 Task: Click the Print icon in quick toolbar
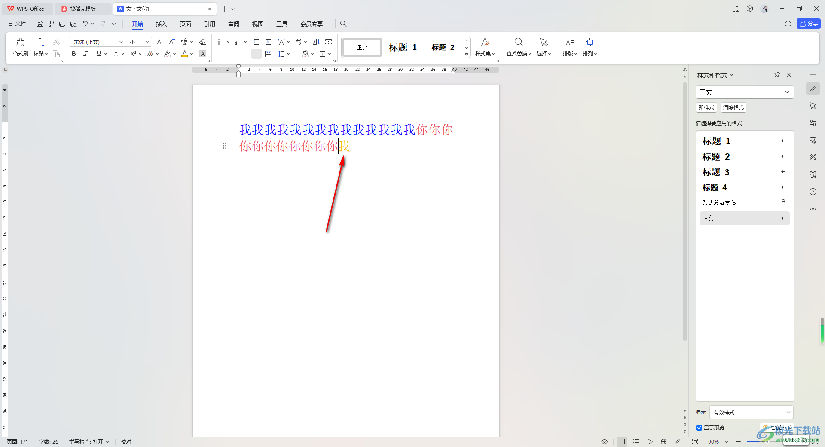tap(62, 24)
